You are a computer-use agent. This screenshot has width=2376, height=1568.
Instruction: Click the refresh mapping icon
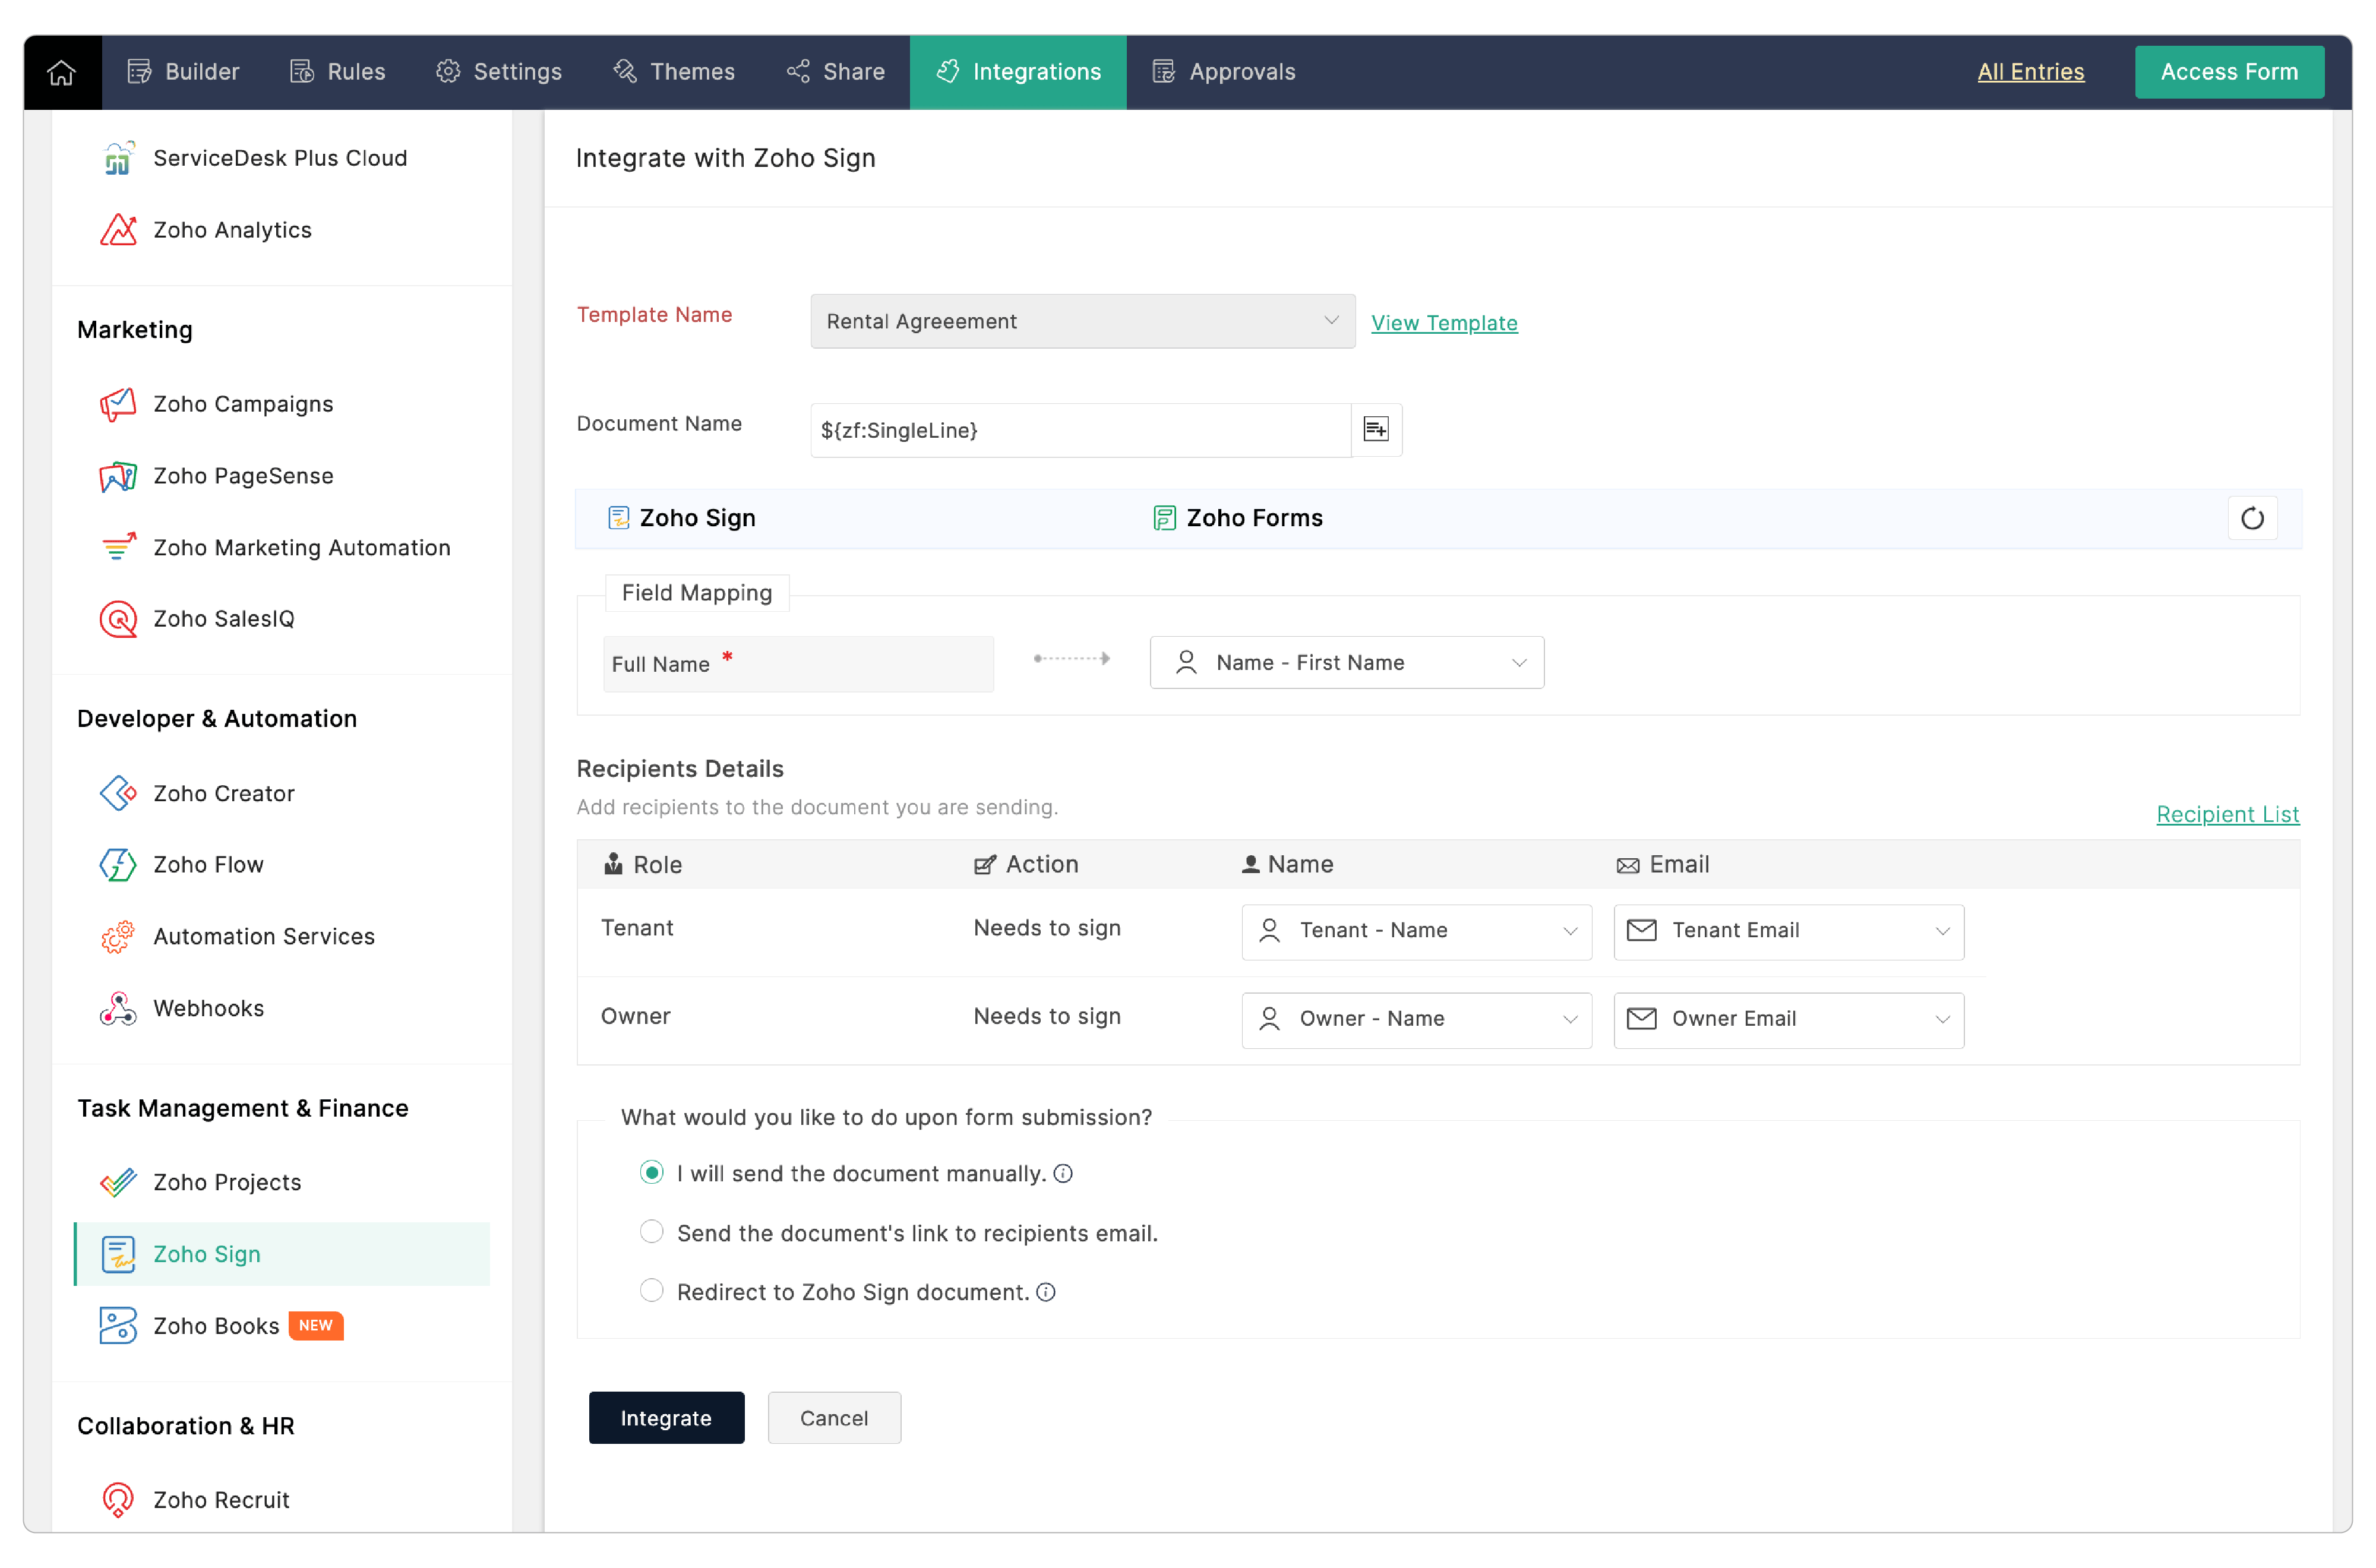pyautogui.click(x=2251, y=518)
